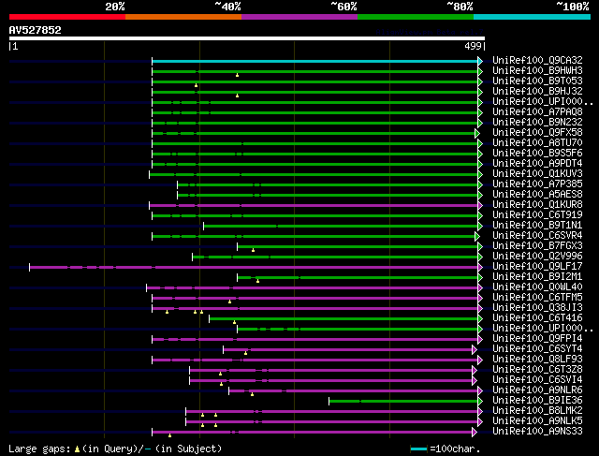Click the green ~80% identity legend segment
599x456 pixels.
pyautogui.click(x=416, y=17)
